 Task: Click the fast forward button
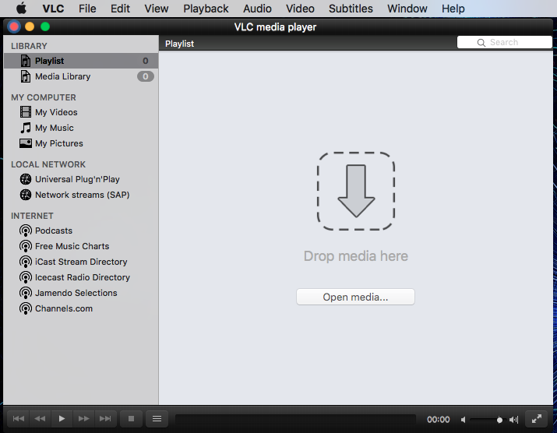pos(83,419)
